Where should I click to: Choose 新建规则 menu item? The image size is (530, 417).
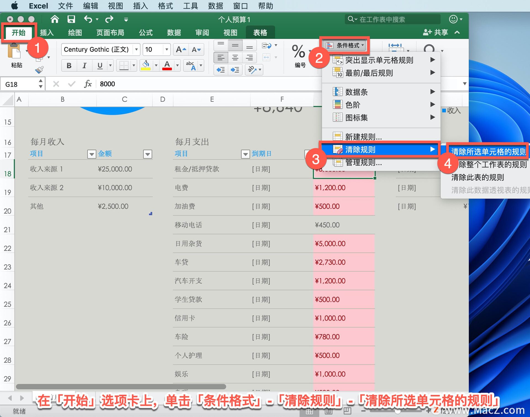pos(381,137)
